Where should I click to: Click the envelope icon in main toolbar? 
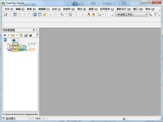click(40, 15)
